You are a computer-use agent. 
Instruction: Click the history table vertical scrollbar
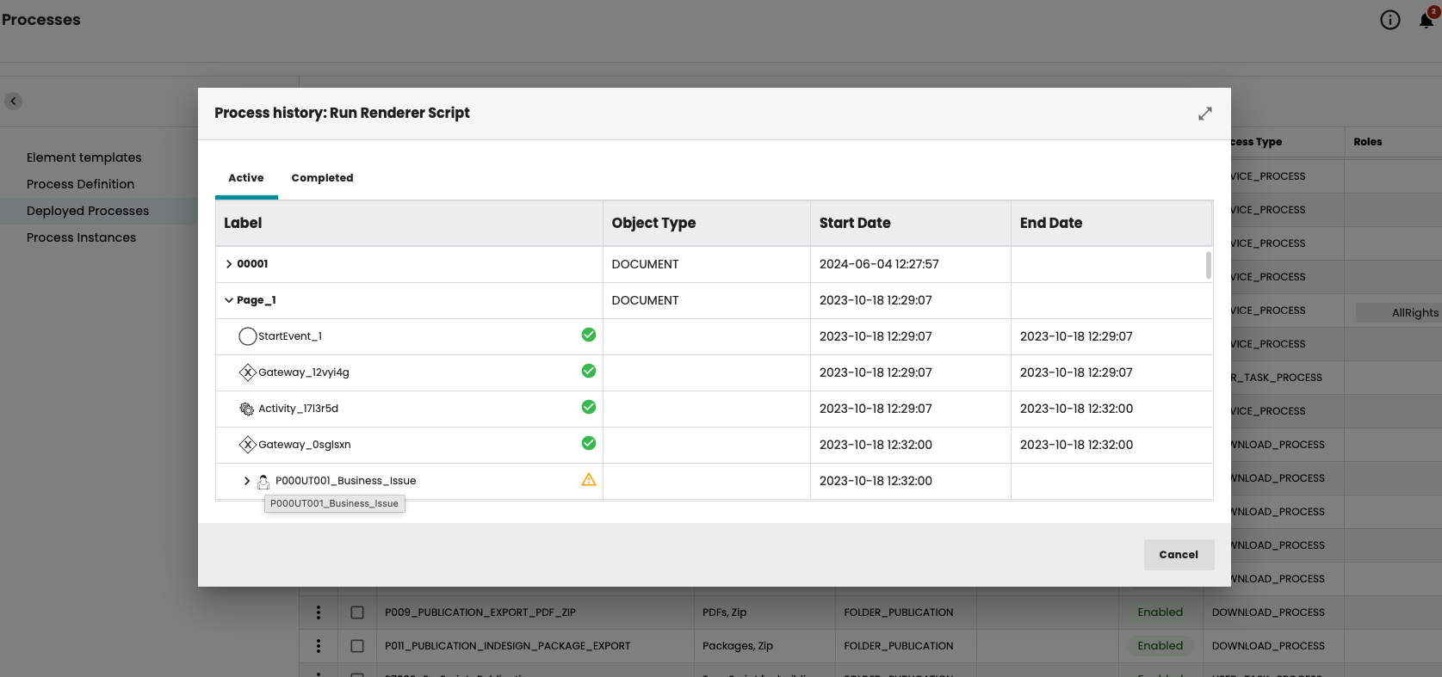pos(1209,266)
